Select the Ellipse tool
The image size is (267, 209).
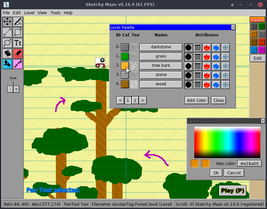pyautogui.click(x=7, y=43)
